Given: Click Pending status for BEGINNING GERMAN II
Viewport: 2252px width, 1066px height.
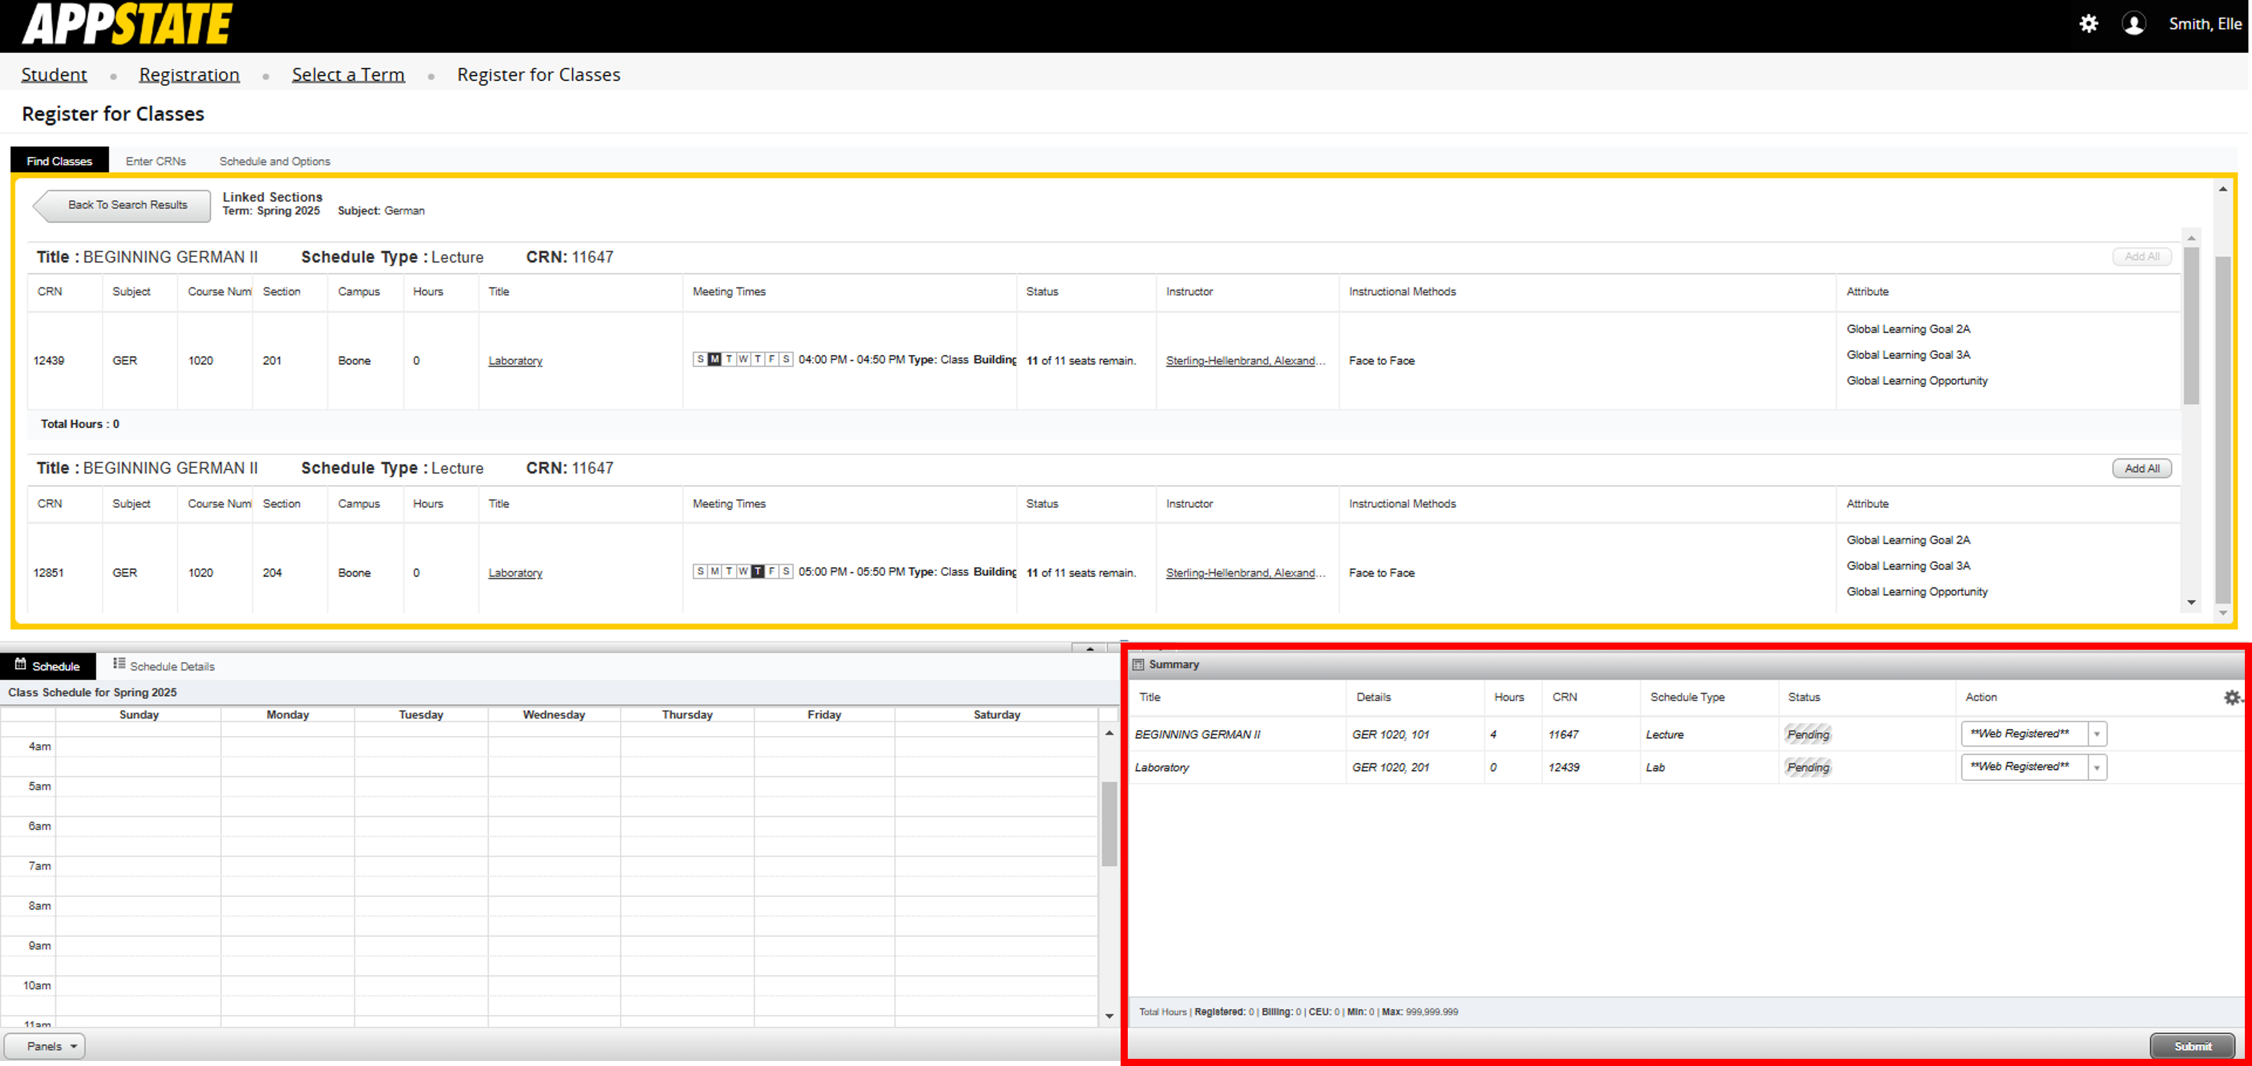Looking at the screenshot, I should tap(1807, 735).
